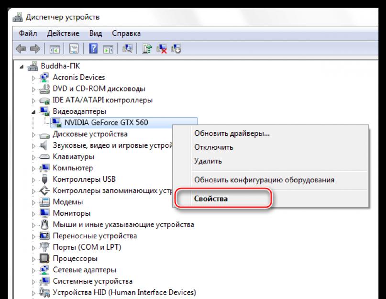The height and width of the screenshot is (299, 386).
Task: Open the Properties sheet toolbar icon
Action: (74, 49)
